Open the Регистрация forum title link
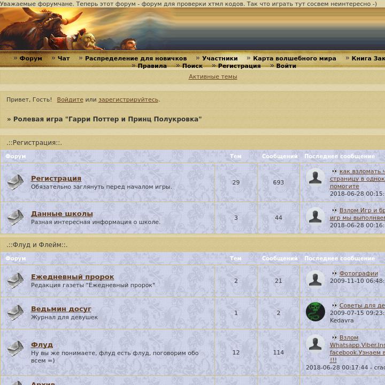The height and width of the screenshot is (385, 385). 56,179
